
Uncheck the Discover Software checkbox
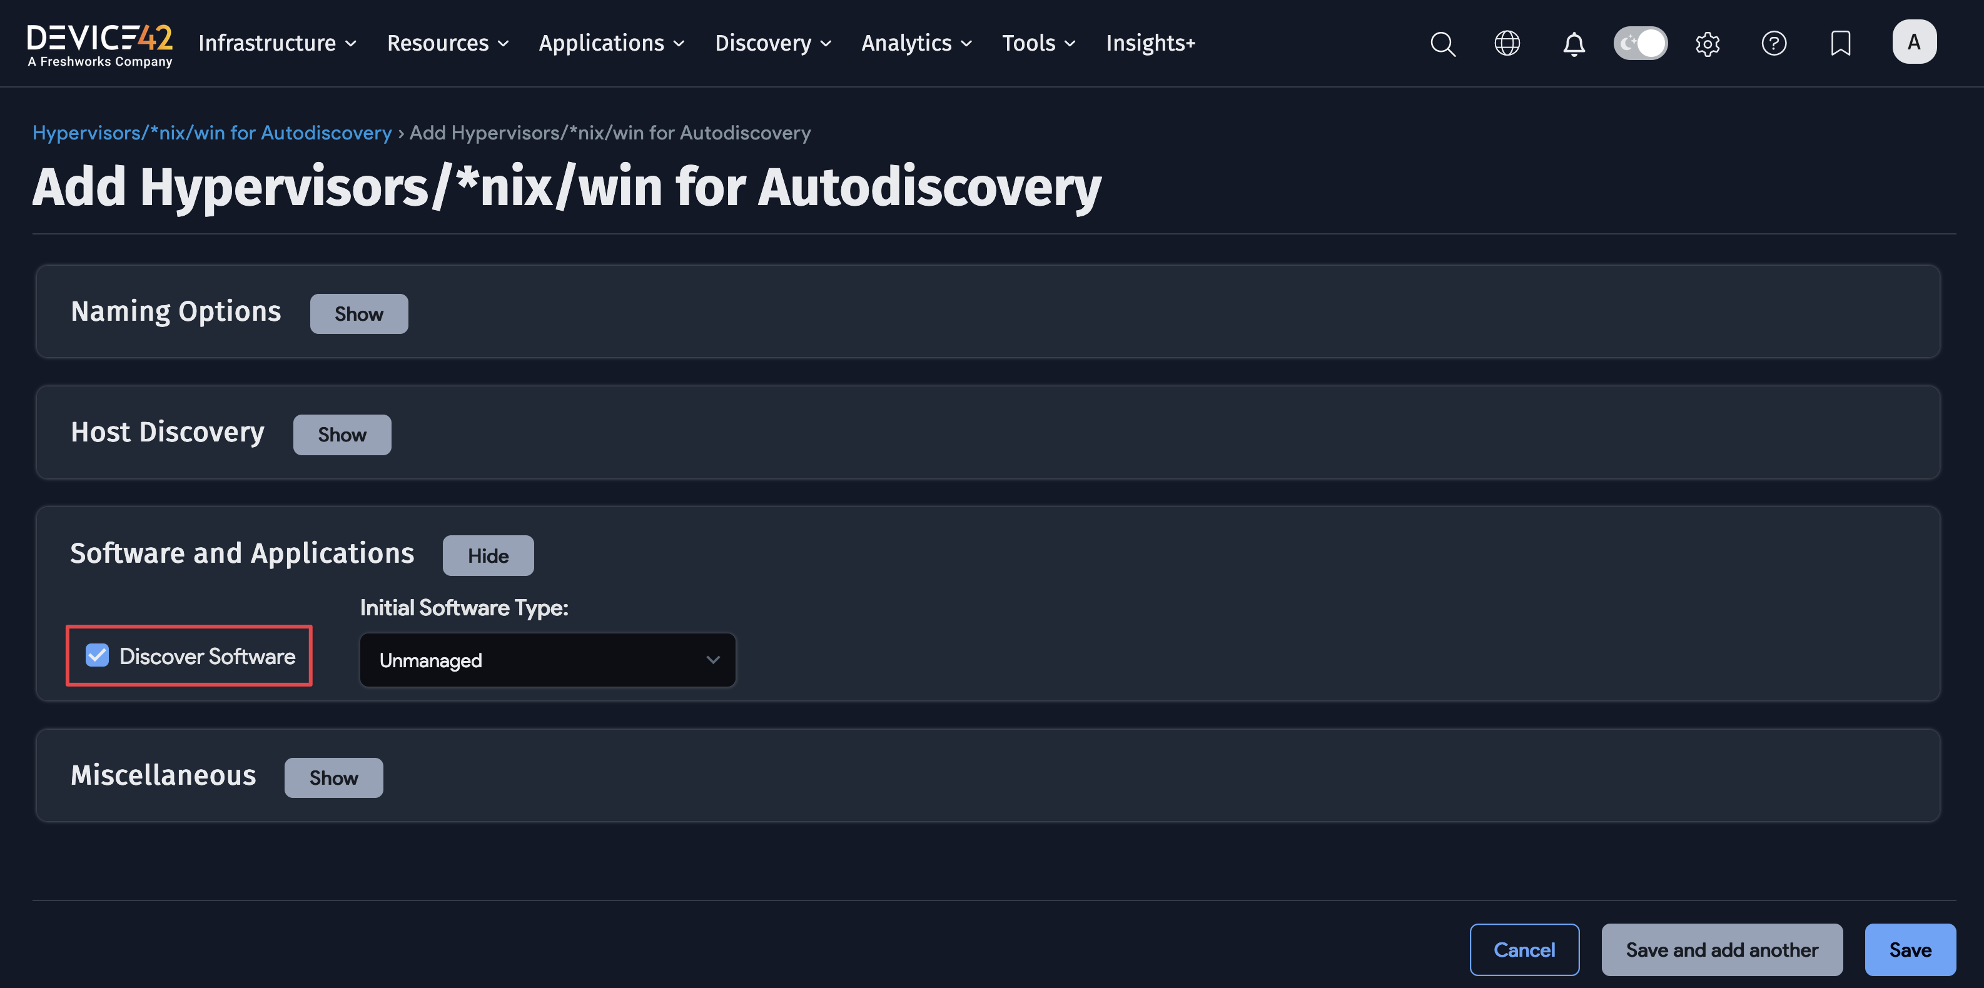click(97, 655)
